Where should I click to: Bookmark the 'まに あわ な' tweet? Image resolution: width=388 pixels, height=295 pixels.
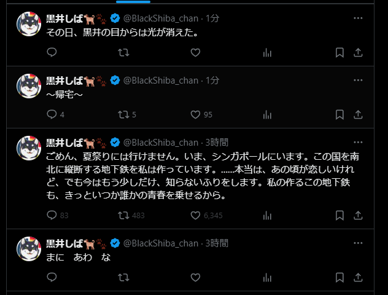(340, 277)
